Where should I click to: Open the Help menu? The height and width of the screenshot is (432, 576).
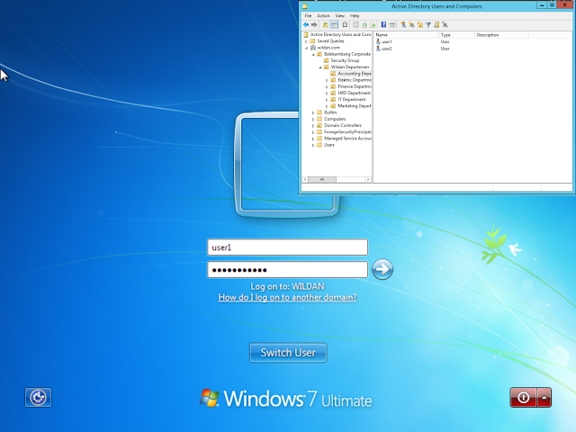pyautogui.click(x=355, y=16)
